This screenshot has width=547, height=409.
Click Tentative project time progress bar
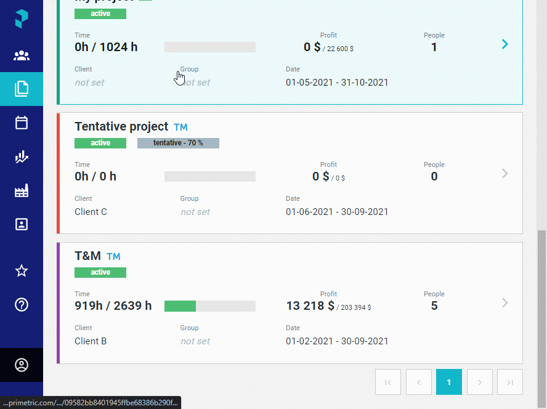(210, 177)
